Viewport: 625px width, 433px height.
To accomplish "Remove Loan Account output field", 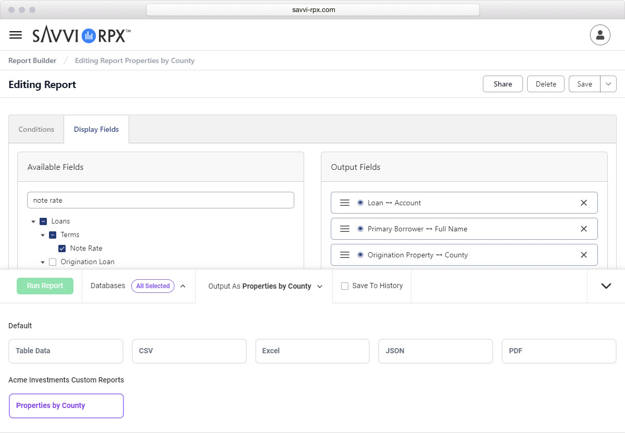I will [584, 203].
